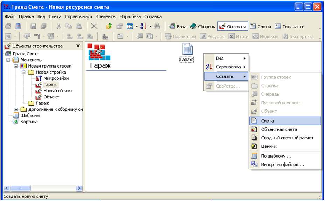Collapse the Новая стройка node
325x201 pixels.
click(x=23, y=72)
